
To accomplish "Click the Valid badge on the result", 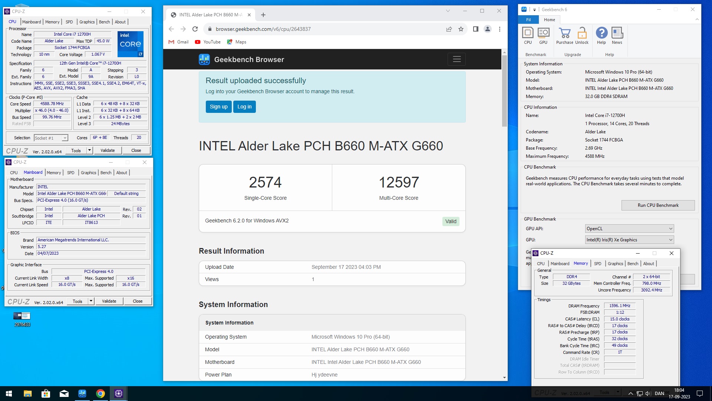I will pos(451,221).
